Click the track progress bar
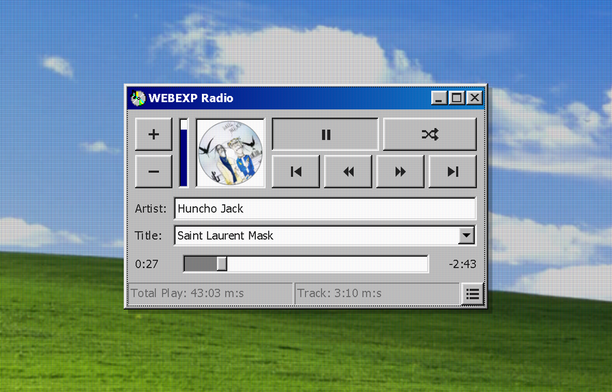Viewport: 612px width, 392px height. pyautogui.click(x=306, y=264)
